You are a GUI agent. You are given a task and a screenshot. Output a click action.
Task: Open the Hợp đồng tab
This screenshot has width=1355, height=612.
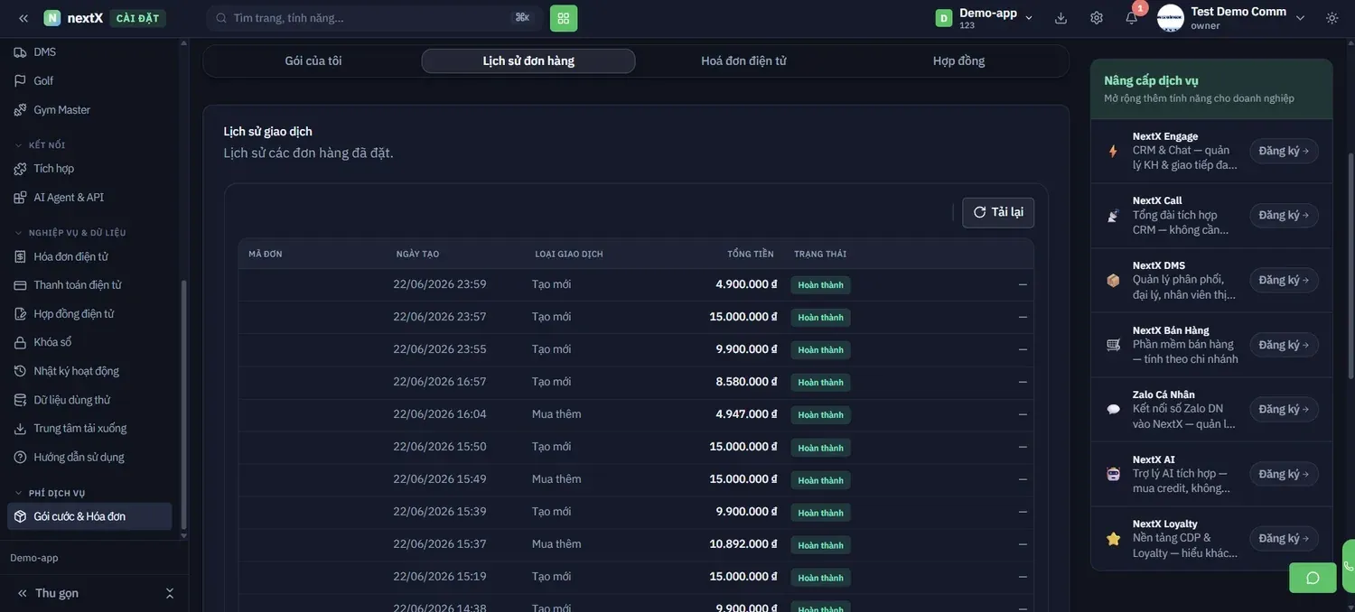[958, 60]
